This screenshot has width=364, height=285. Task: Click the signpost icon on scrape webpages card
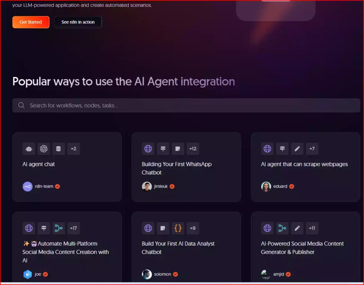[x=282, y=149]
